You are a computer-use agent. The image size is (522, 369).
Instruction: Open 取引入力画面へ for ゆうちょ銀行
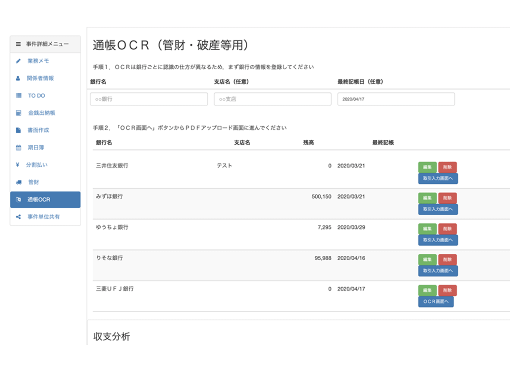coord(438,240)
